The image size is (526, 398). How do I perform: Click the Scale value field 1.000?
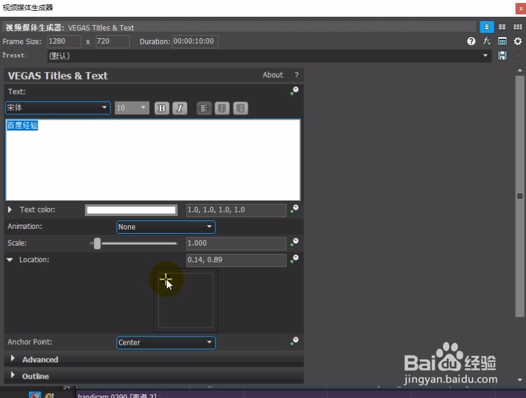tap(236, 243)
